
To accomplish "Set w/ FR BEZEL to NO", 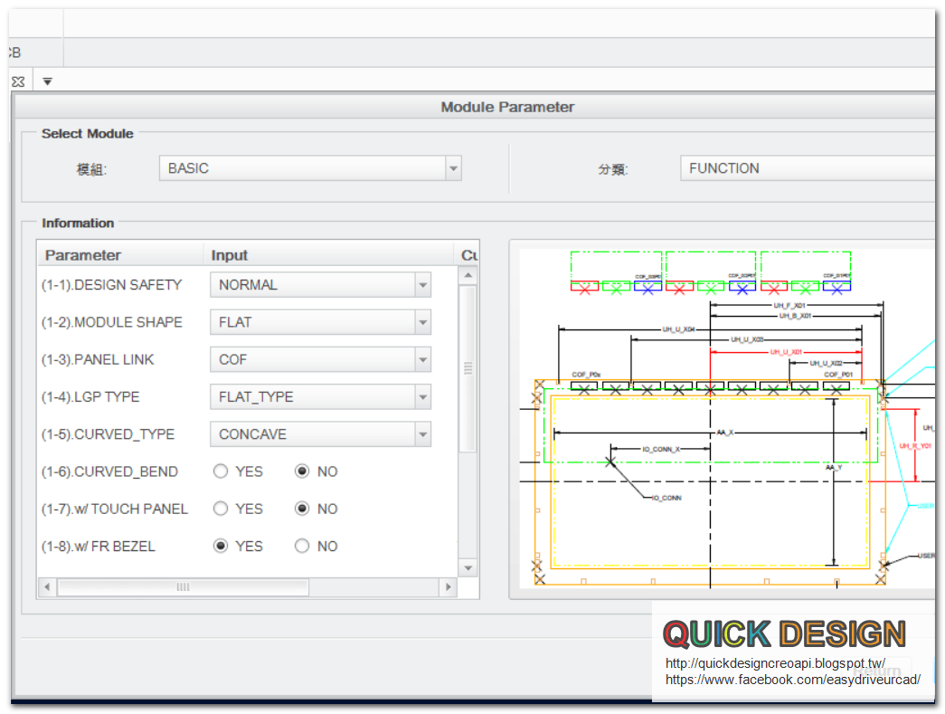I will [304, 546].
